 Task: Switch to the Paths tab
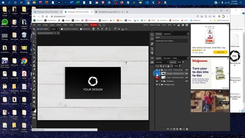(175, 58)
